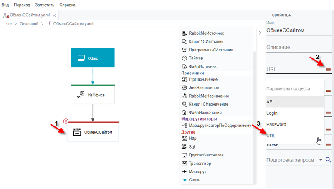Click the palette vertical scrollbar
The image size is (334, 189).
(254, 117)
